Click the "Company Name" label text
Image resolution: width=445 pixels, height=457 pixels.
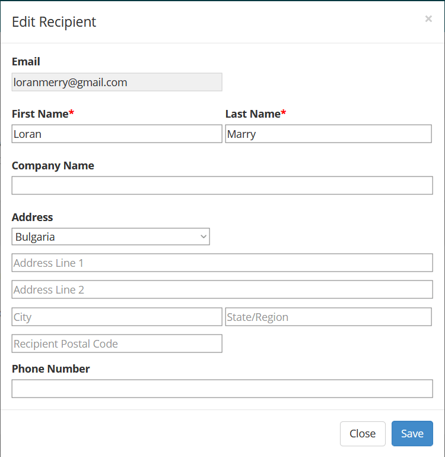(x=53, y=166)
